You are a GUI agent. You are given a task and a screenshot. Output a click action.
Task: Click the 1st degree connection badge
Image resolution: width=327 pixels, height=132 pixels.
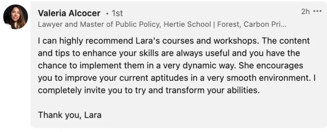point(117,13)
